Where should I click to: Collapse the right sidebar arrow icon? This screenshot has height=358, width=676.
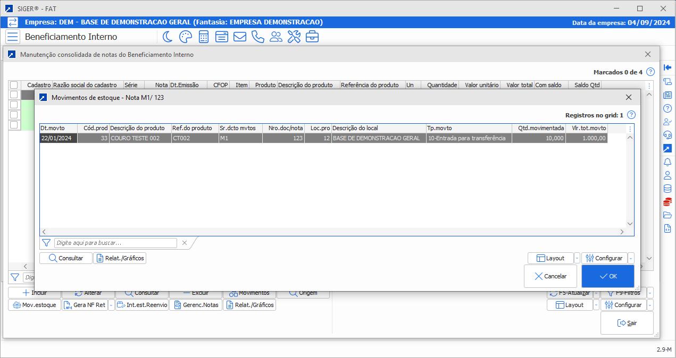667,67
